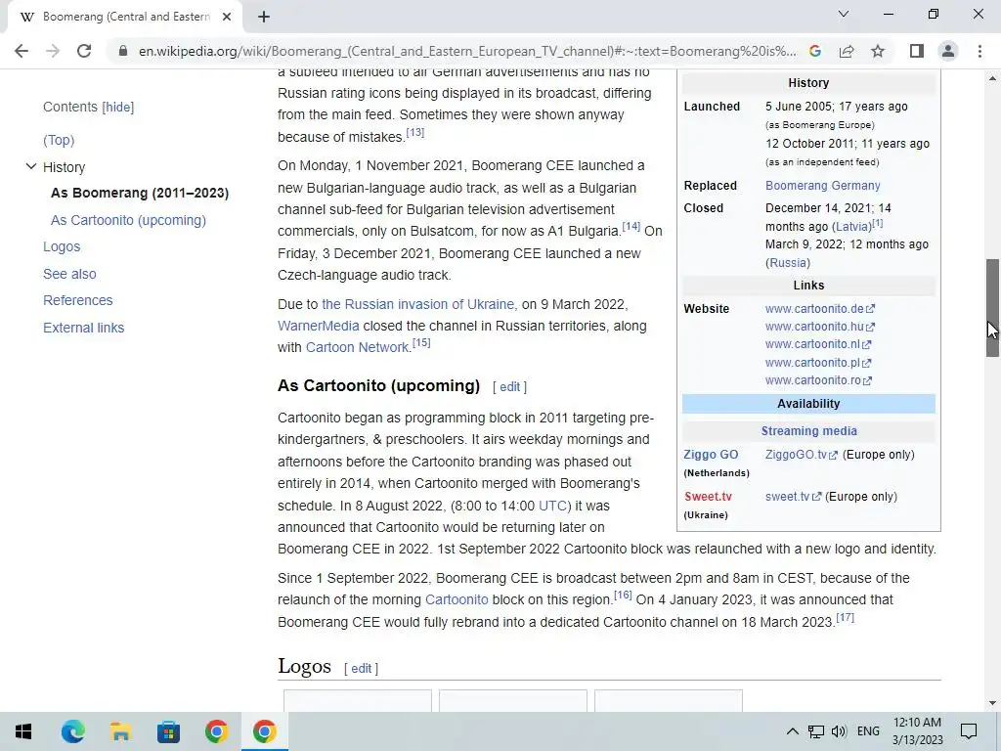Open citation 15 footnote
1001x751 pixels.
coord(421,343)
